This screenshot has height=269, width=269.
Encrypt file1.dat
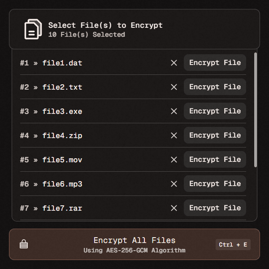215,63
